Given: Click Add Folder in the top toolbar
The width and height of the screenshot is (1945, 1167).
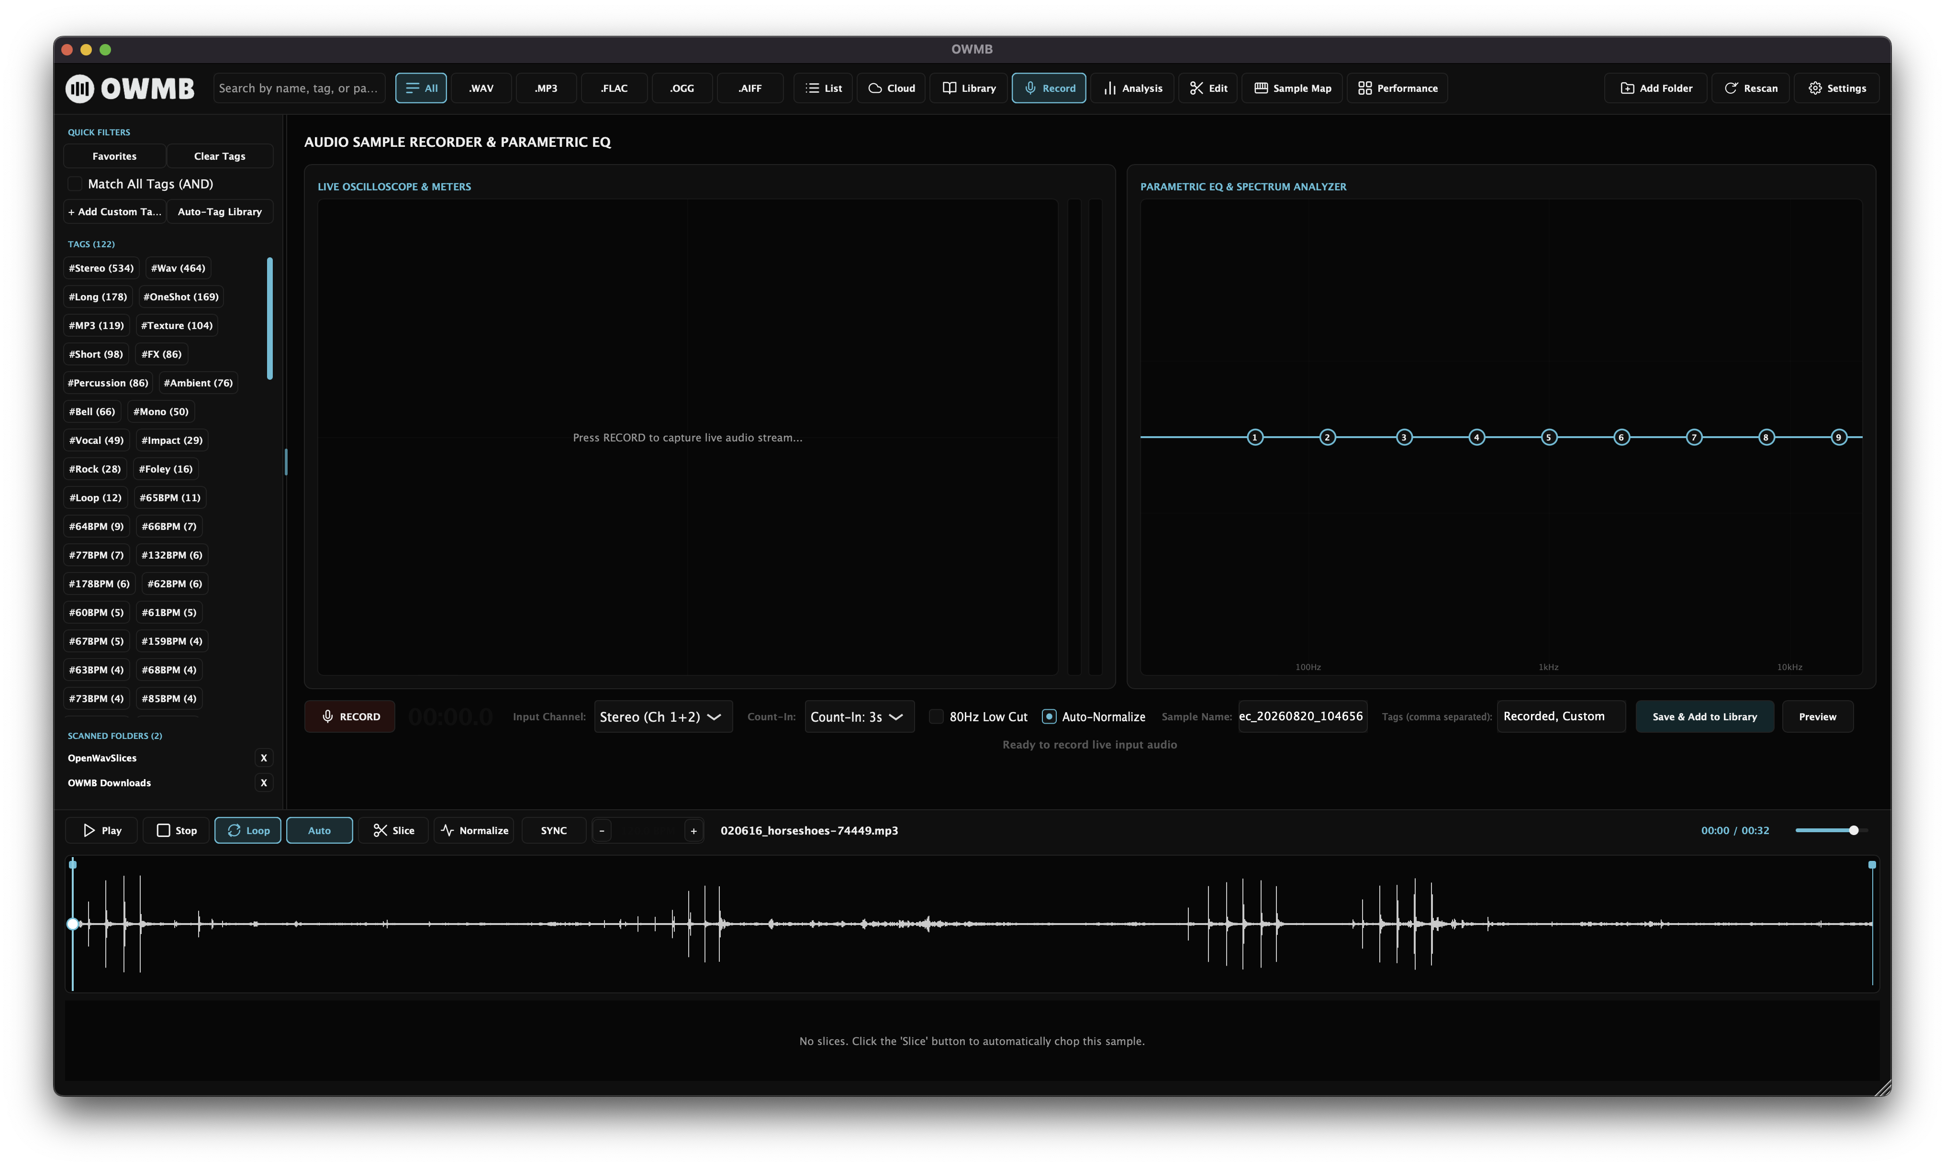Looking at the screenshot, I should point(1655,88).
